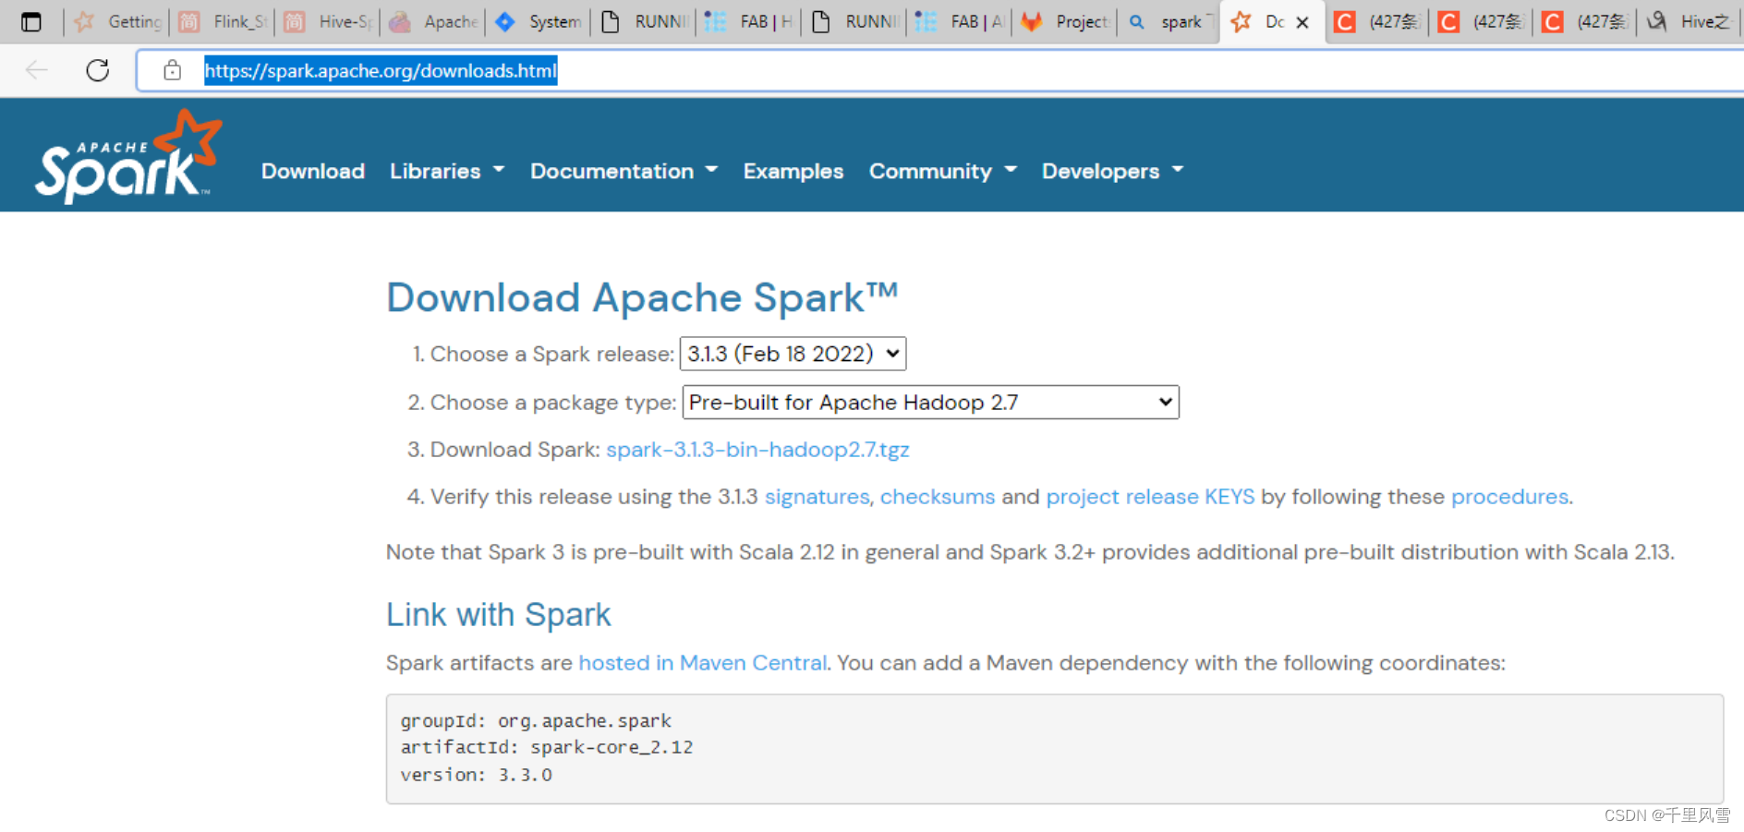This screenshot has width=1744, height=832.
Task: Click the Apache tab with feather icon
Action: coord(399,21)
